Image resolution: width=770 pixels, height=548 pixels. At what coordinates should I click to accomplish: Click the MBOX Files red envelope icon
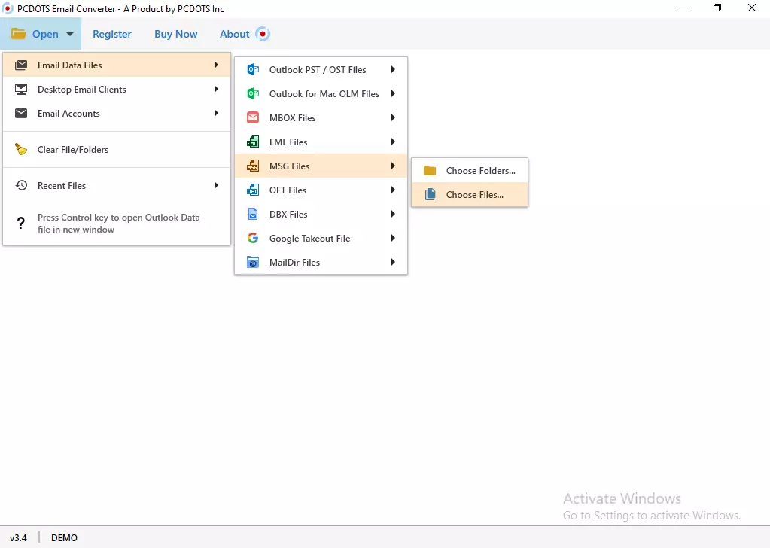point(253,117)
